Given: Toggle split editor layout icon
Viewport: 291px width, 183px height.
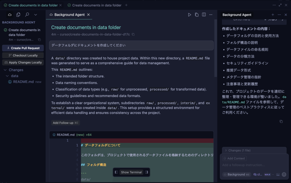Looking at the screenshot, I should pos(204,15).
